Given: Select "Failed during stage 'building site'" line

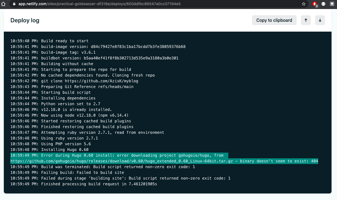Looking at the screenshot, I should click(x=120, y=178).
